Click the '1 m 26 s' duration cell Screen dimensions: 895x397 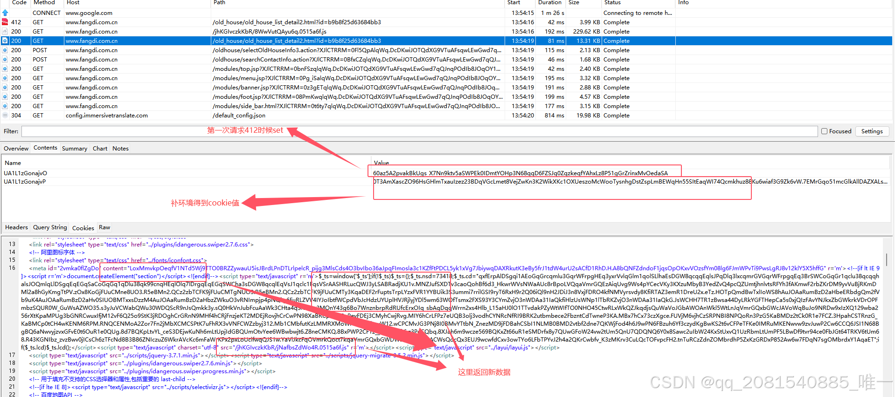pos(552,13)
